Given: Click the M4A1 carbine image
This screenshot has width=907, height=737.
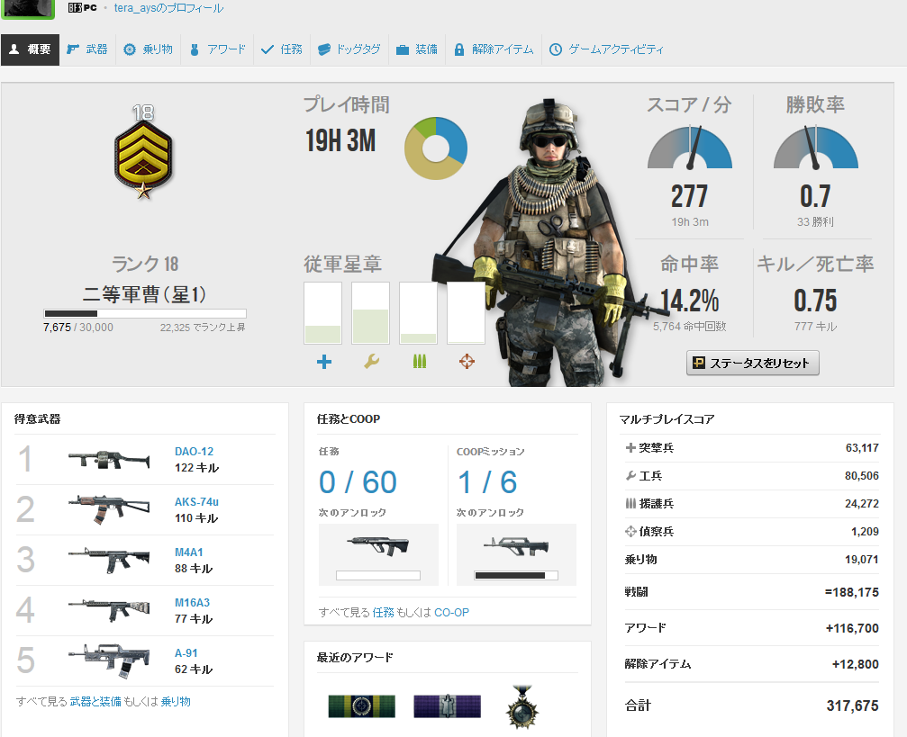Looking at the screenshot, I should coord(109,560).
